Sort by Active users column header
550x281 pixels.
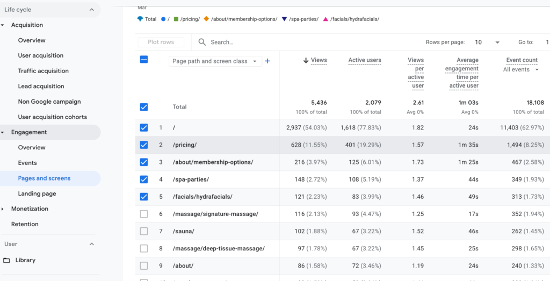(365, 60)
